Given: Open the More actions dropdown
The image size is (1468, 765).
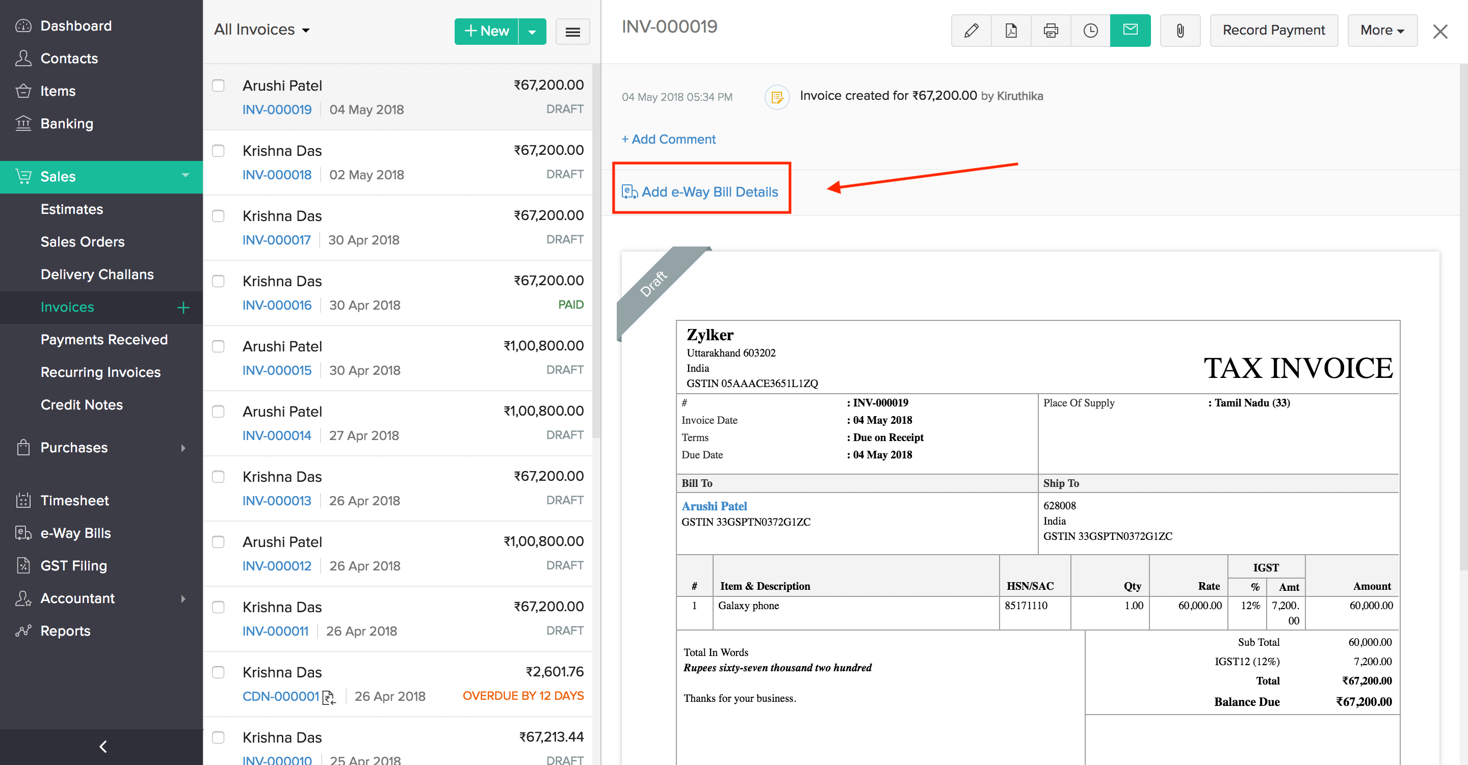Looking at the screenshot, I should [1381, 31].
